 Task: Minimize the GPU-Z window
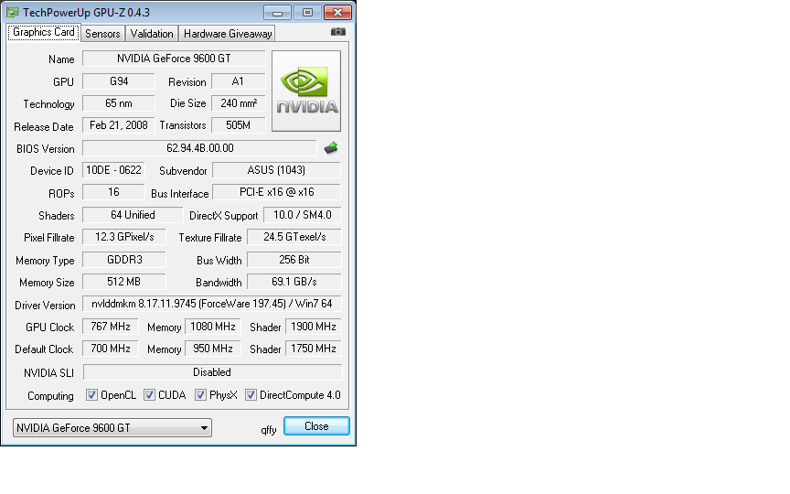[x=277, y=13]
